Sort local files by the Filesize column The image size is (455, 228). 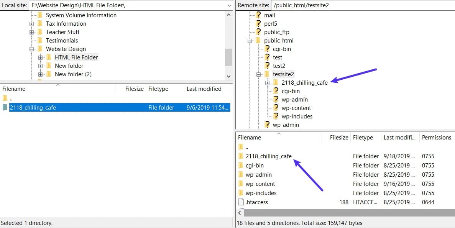click(134, 89)
